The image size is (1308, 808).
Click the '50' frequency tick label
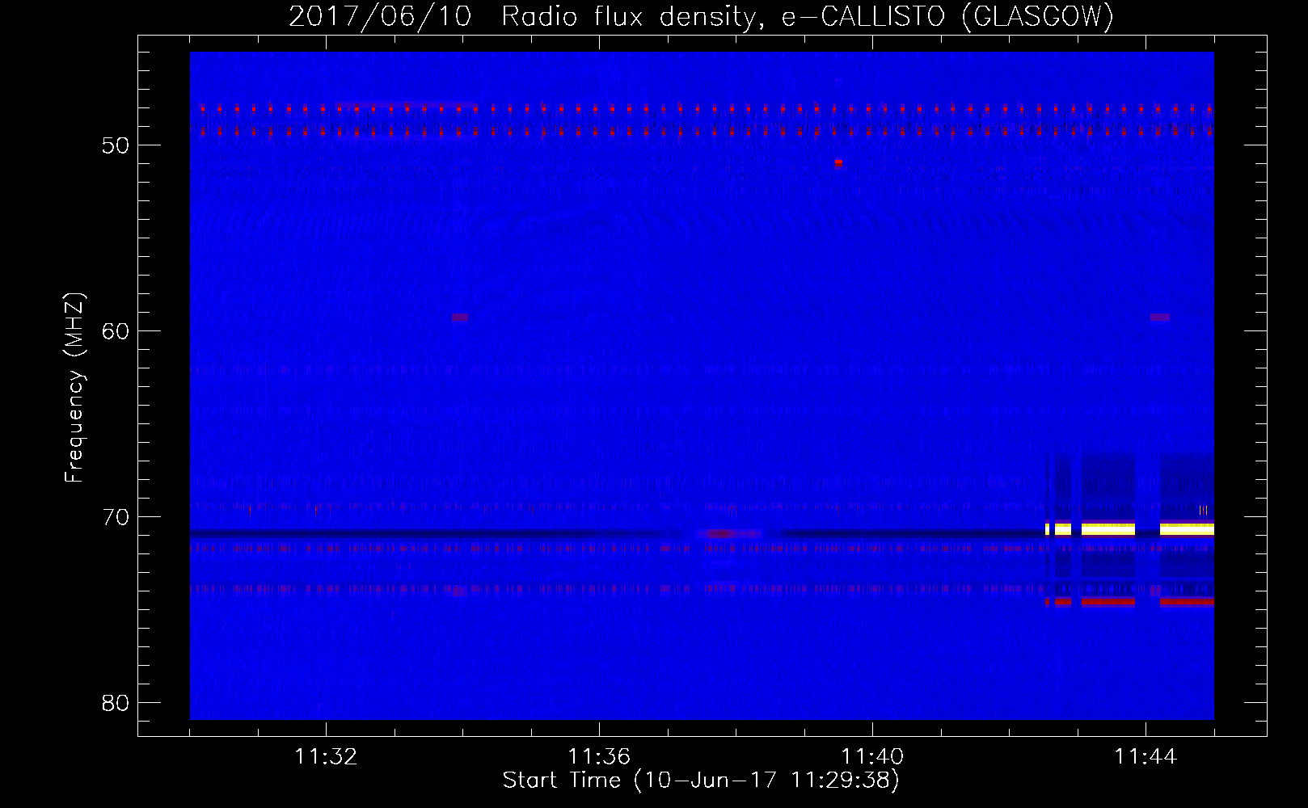tap(116, 145)
